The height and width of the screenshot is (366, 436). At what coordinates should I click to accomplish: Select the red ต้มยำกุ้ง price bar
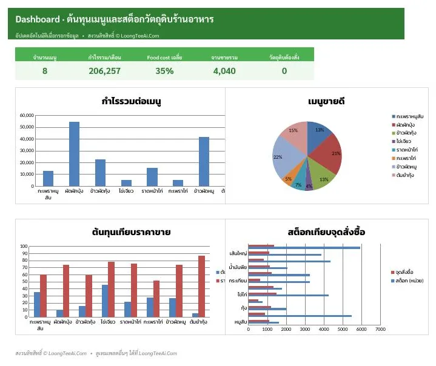tap(201, 287)
